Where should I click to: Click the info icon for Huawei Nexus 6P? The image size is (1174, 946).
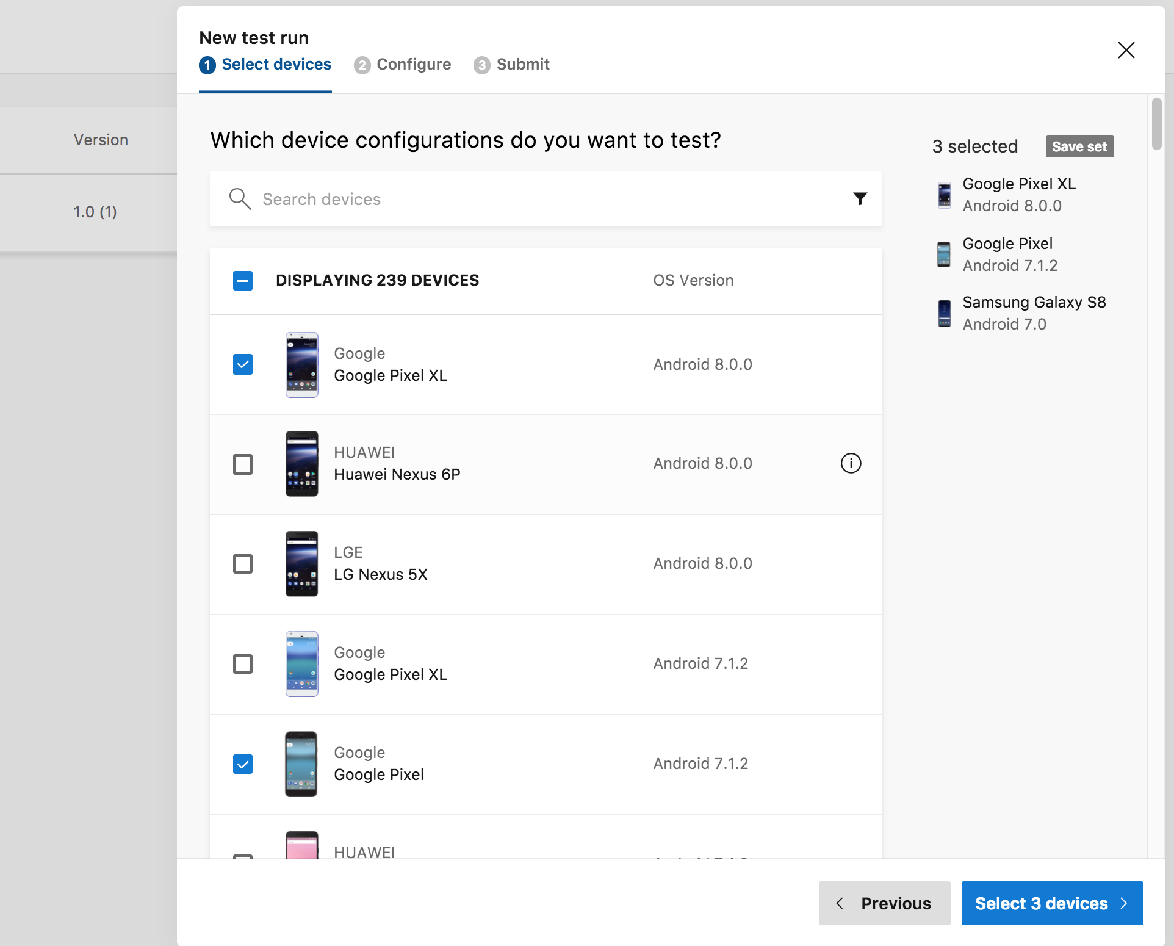(851, 463)
